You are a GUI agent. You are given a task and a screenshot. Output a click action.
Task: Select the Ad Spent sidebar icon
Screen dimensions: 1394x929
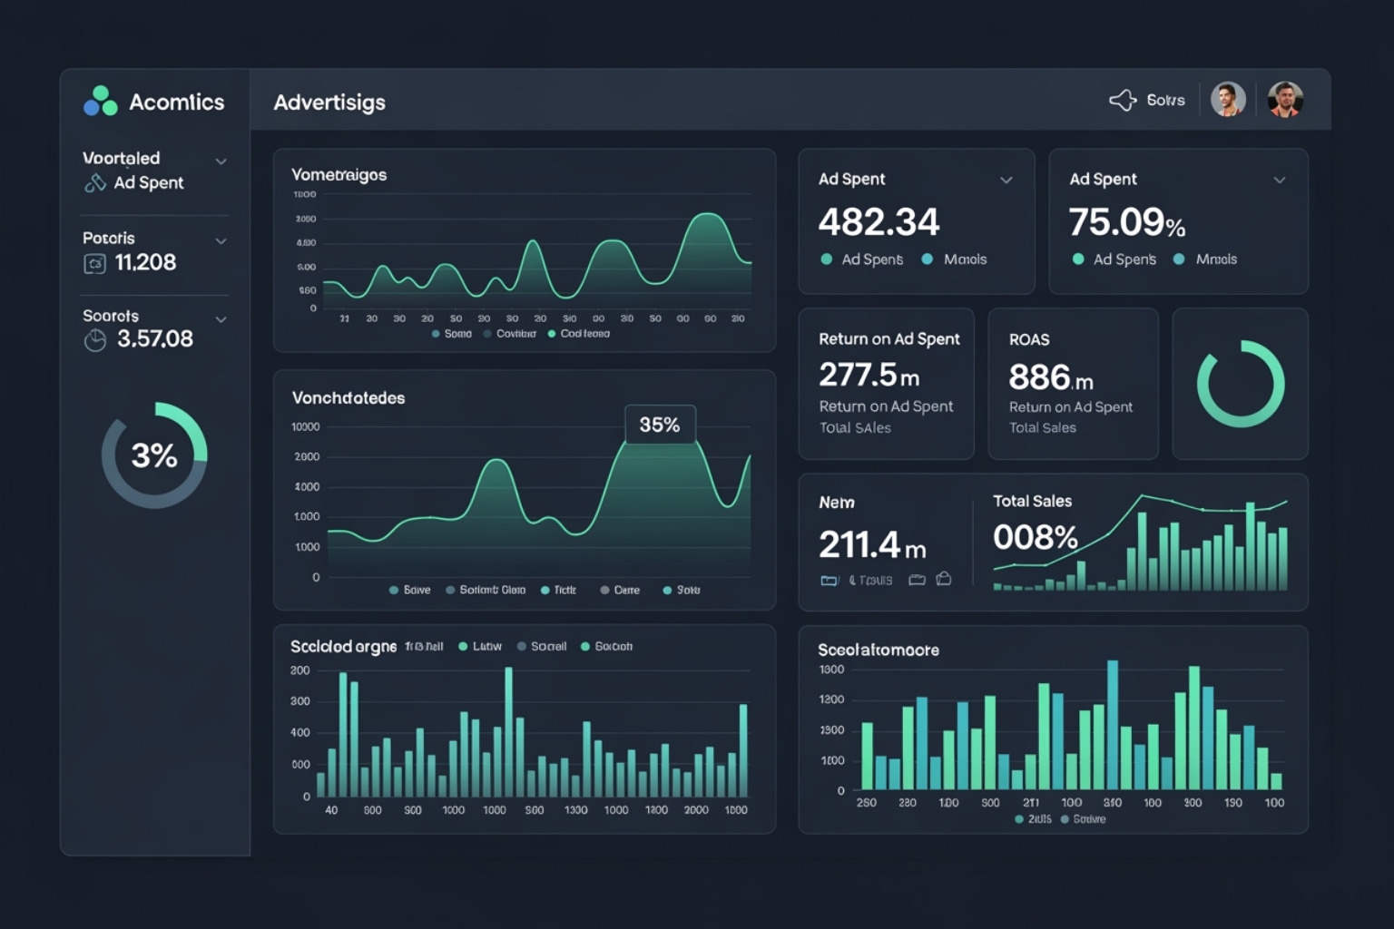click(94, 182)
